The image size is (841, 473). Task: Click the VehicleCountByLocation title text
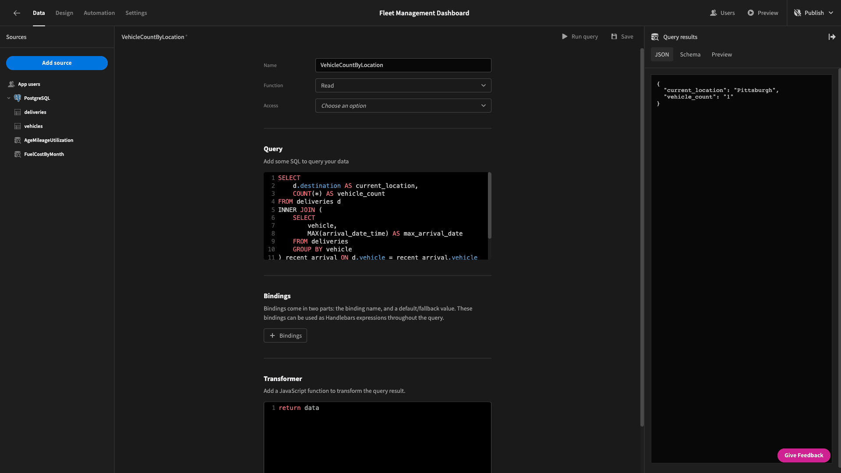pos(153,37)
